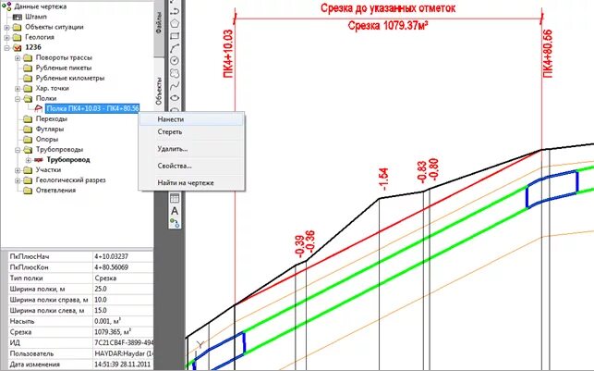Viewport: 594px width, 371px height.
Task: Click the Геология folder icon
Action: [x=17, y=38]
